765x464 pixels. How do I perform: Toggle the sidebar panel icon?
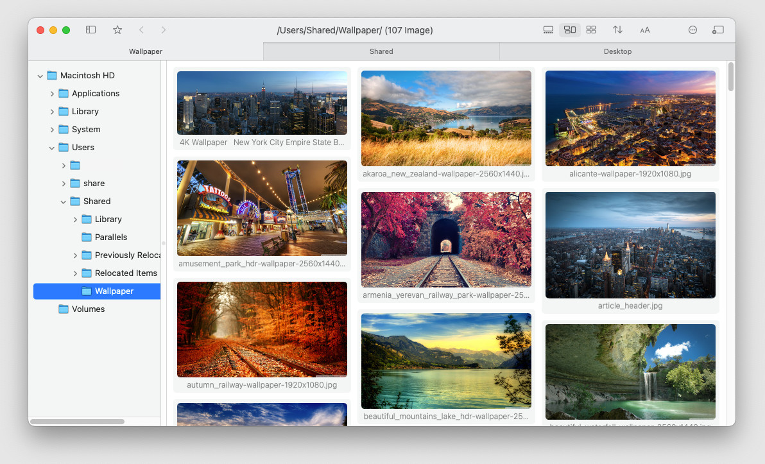click(90, 30)
